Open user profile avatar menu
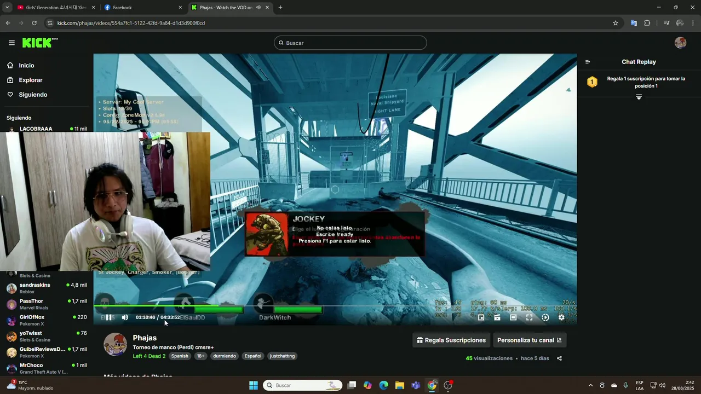This screenshot has height=394, width=701. pos(681,43)
